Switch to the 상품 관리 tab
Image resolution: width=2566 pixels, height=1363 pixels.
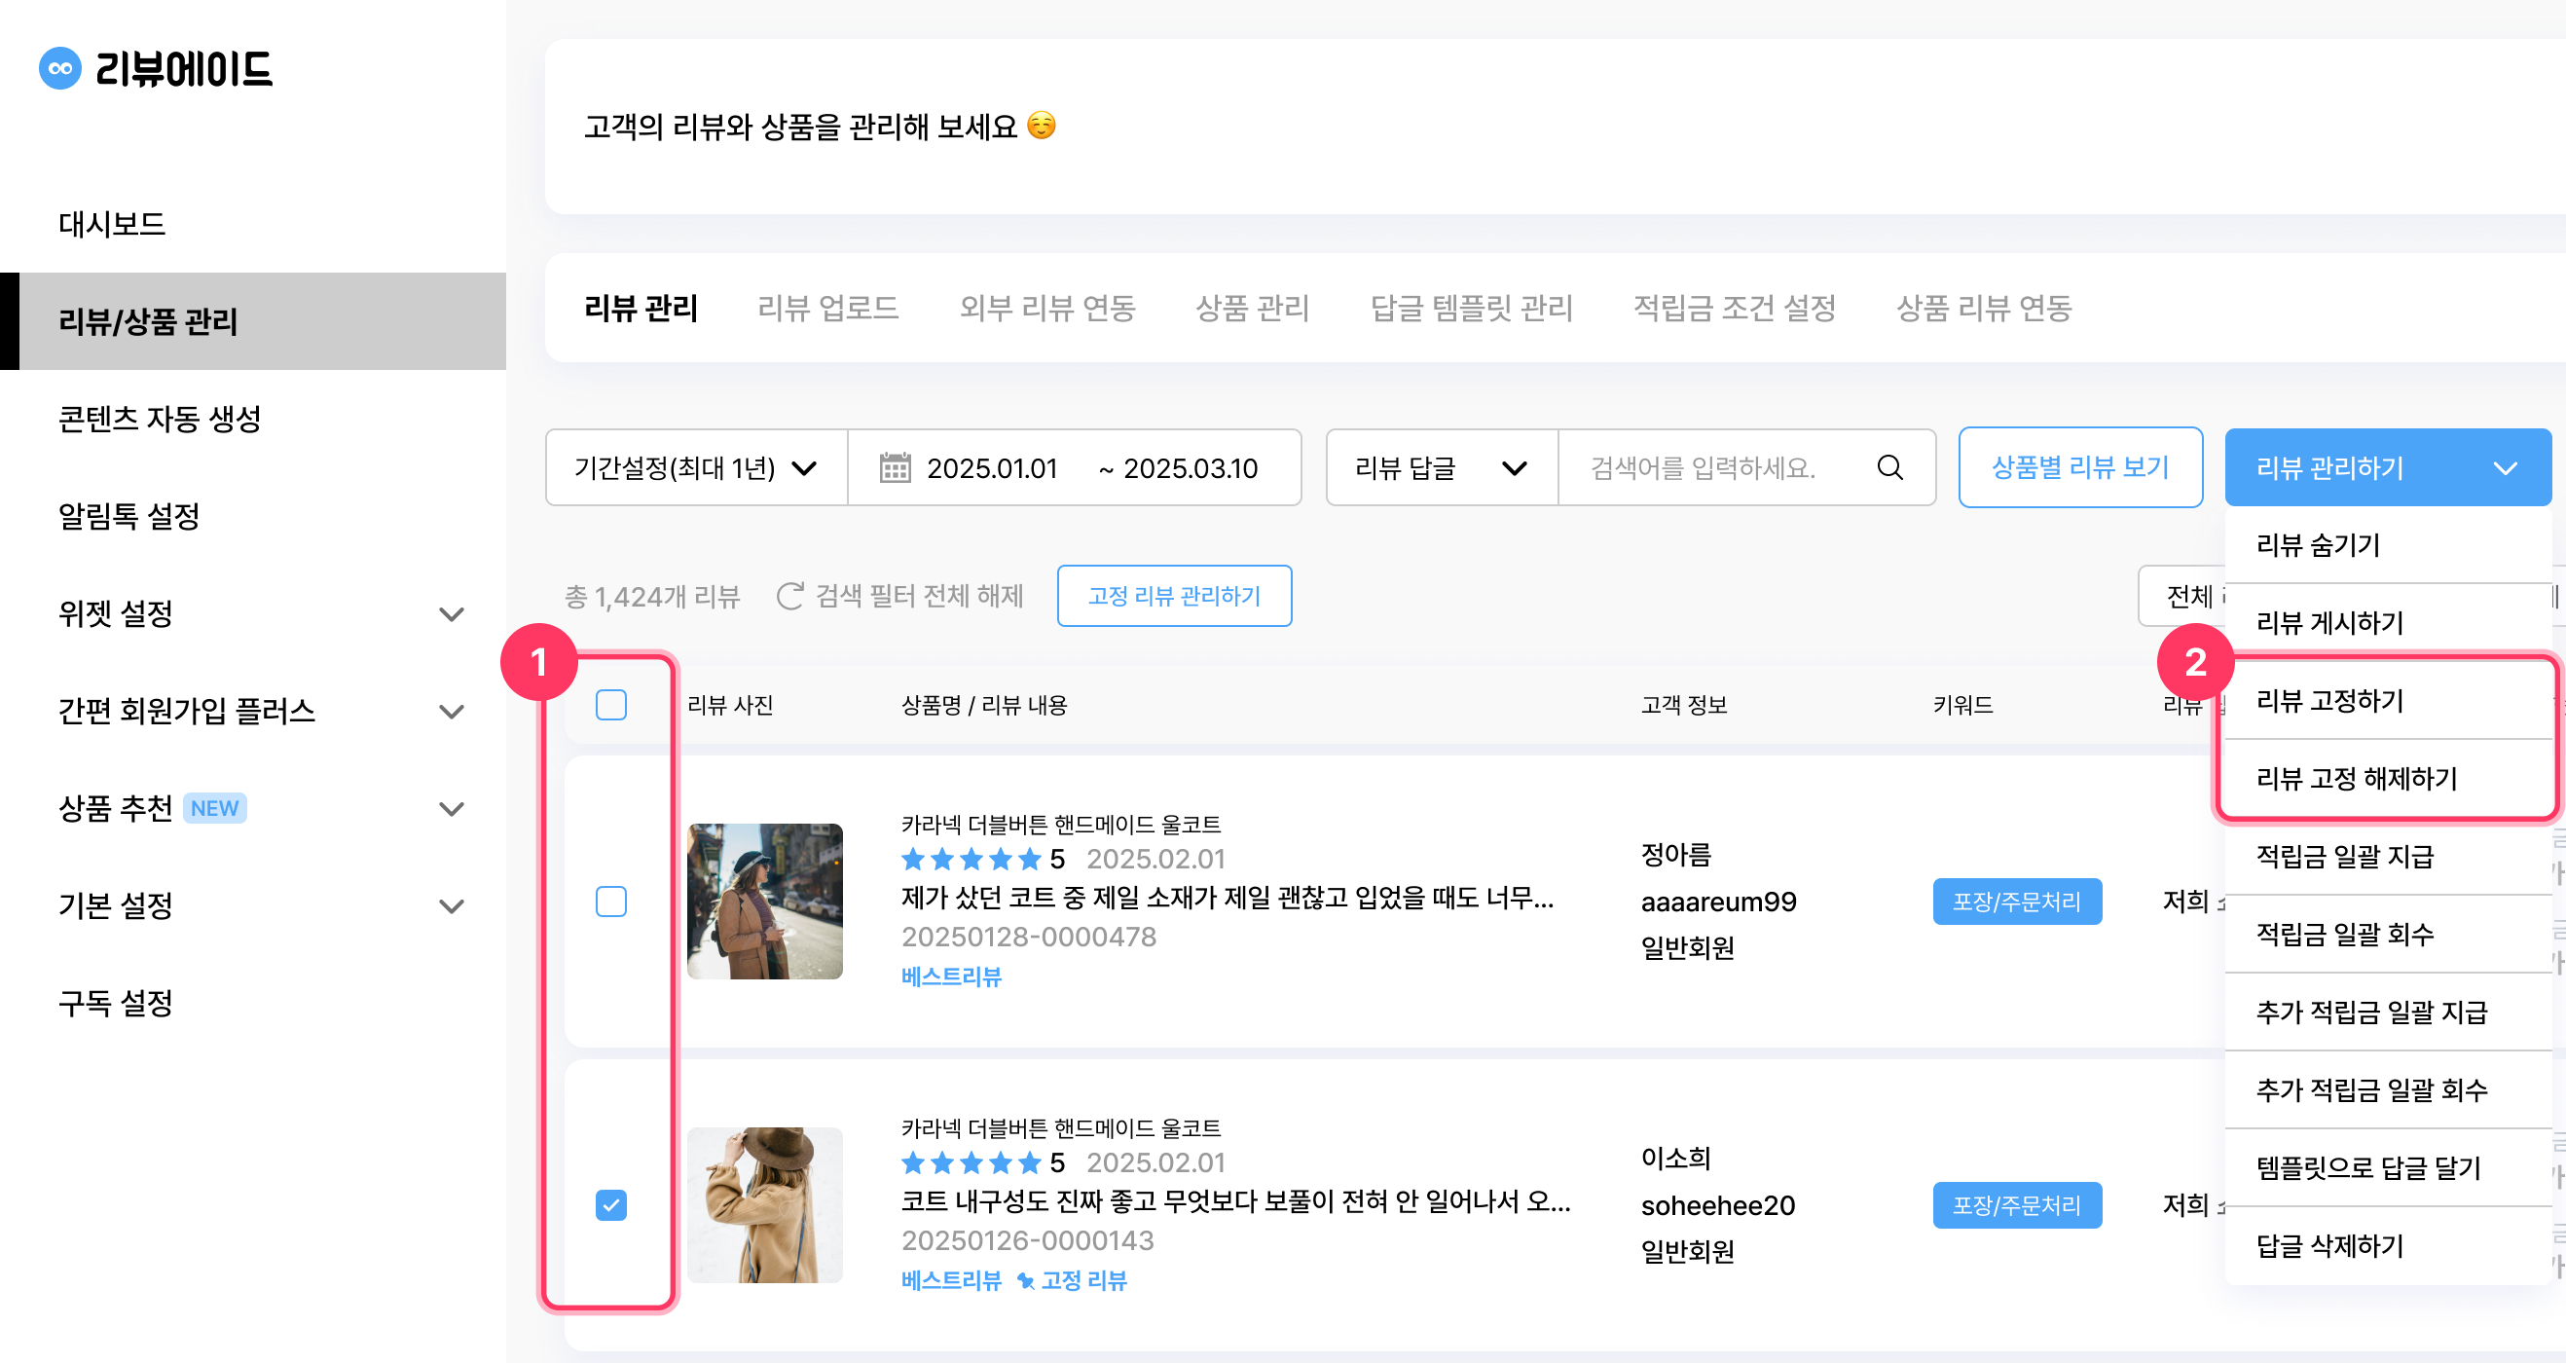click(x=1253, y=309)
